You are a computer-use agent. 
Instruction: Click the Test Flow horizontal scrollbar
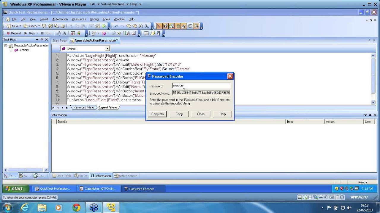tap(25, 170)
